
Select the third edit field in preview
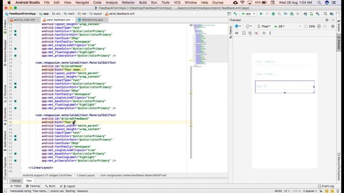(284, 87)
